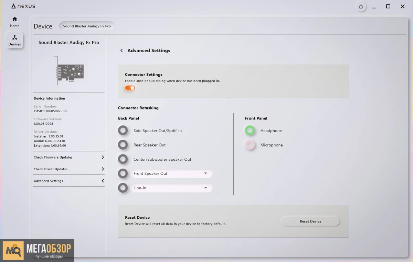Viewport: 413px width, 262px height.
Task: Click the Device Information heading
Action: [49, 98]
